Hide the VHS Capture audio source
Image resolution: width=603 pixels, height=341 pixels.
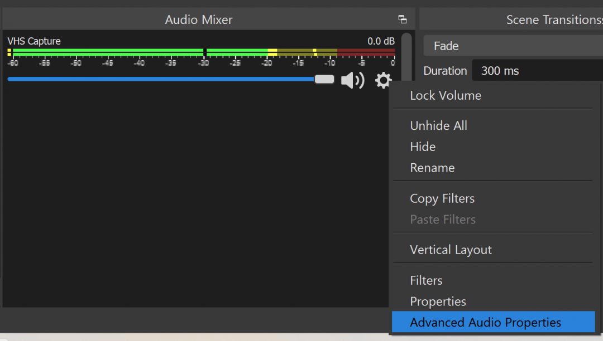(423, 147)
